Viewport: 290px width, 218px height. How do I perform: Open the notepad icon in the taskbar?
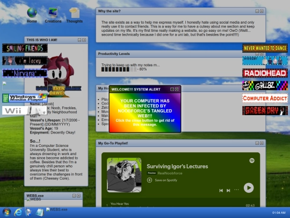[40, 212]
